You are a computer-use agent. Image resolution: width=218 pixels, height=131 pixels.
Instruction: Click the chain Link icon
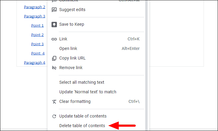(x=54, y=39)
